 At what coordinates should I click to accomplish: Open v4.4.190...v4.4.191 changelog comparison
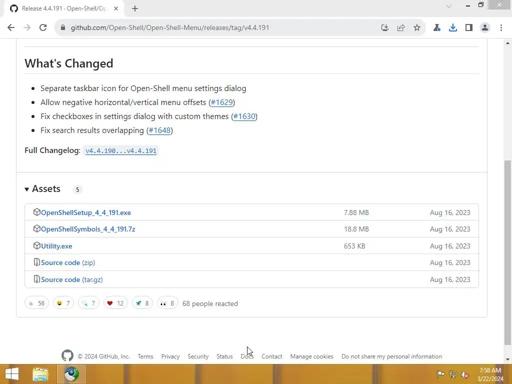pyautogui.click(x=121, y=151)
